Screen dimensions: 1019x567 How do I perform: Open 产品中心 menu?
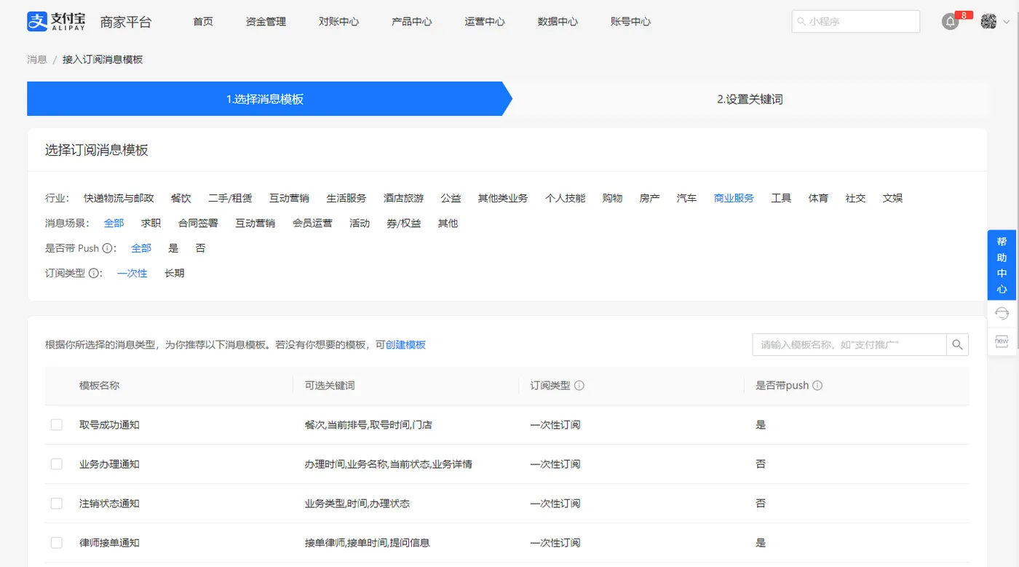tap(412, 22)
